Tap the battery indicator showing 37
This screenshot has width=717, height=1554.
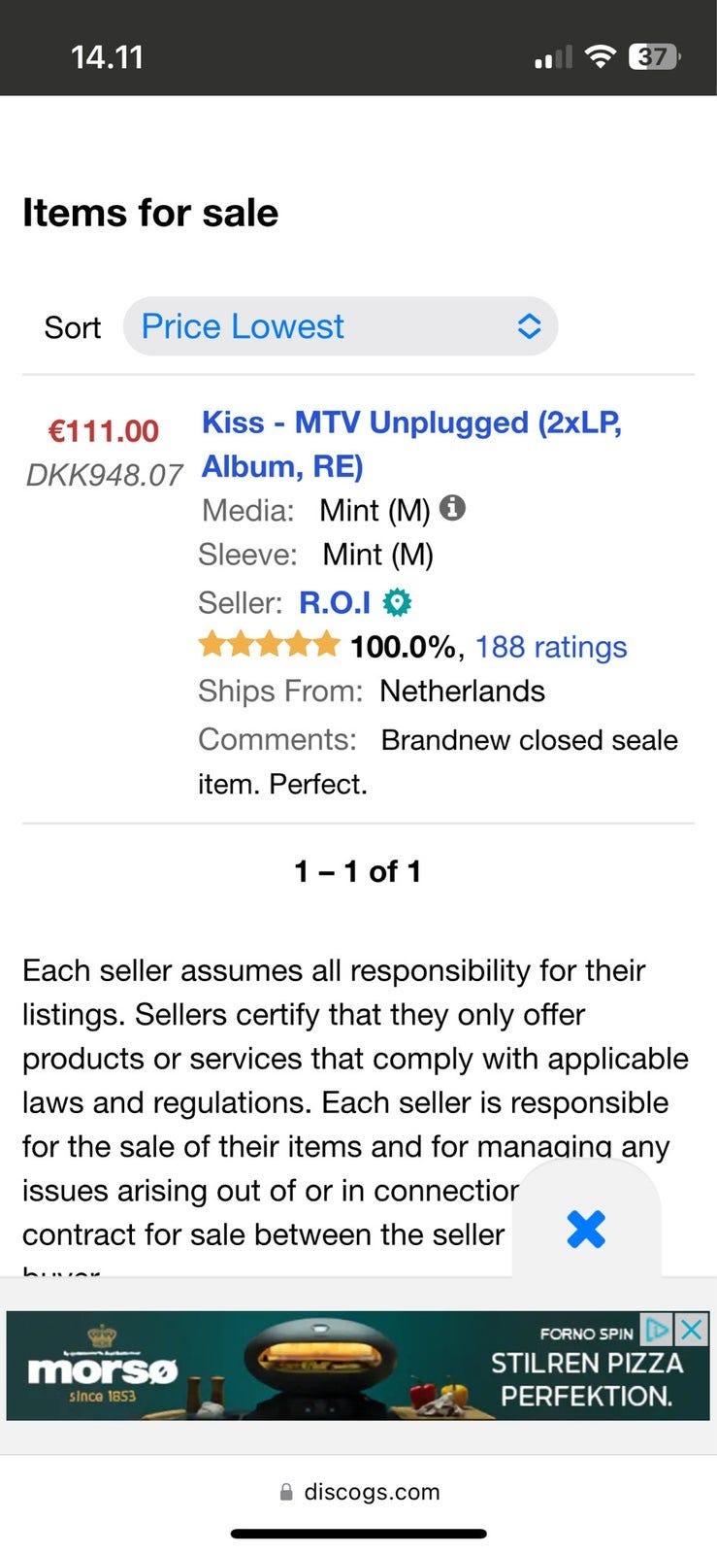click(654, 57)
